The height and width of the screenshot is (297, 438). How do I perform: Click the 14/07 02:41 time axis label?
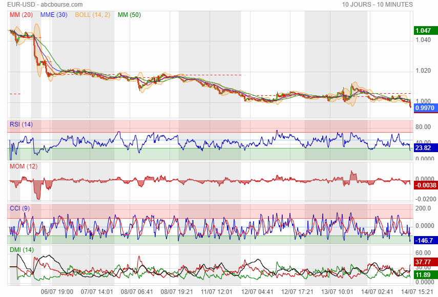click(377, 292)
